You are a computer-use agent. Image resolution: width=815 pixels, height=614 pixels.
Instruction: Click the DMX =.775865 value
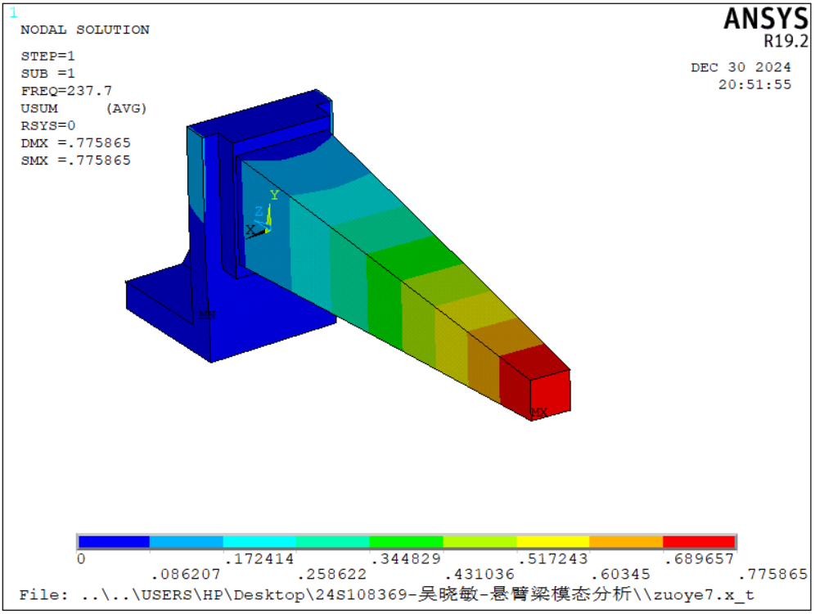click(x=76, y=142)
